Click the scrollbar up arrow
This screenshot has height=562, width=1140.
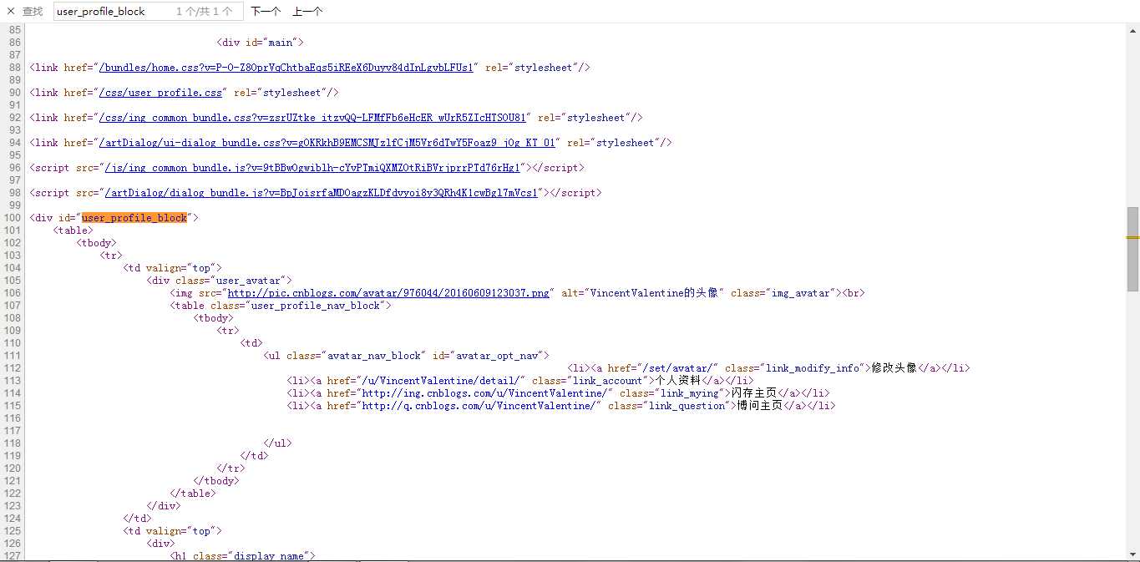(1132, 30)
